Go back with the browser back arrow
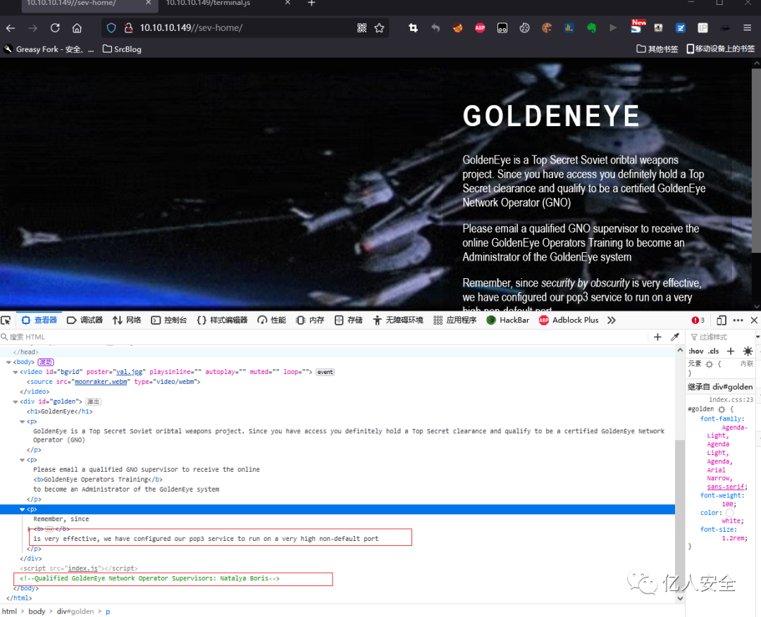 click(11, 28)
